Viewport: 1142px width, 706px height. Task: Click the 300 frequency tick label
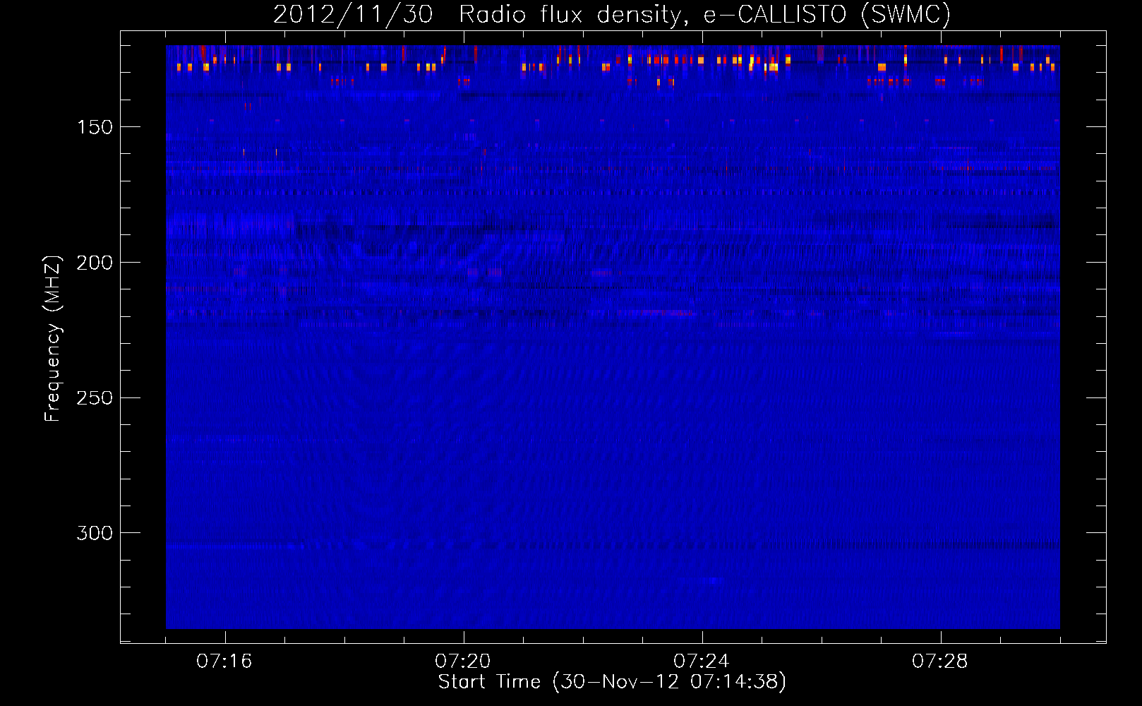pos(95,533)
